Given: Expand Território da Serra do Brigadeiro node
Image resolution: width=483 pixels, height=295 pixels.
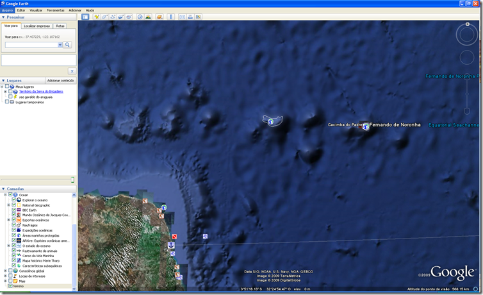Looking at the screenshot, I should (5, 92).
